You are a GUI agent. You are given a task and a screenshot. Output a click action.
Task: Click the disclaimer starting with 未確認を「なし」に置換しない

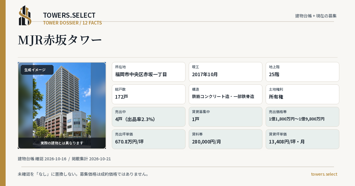pos(83,174)
